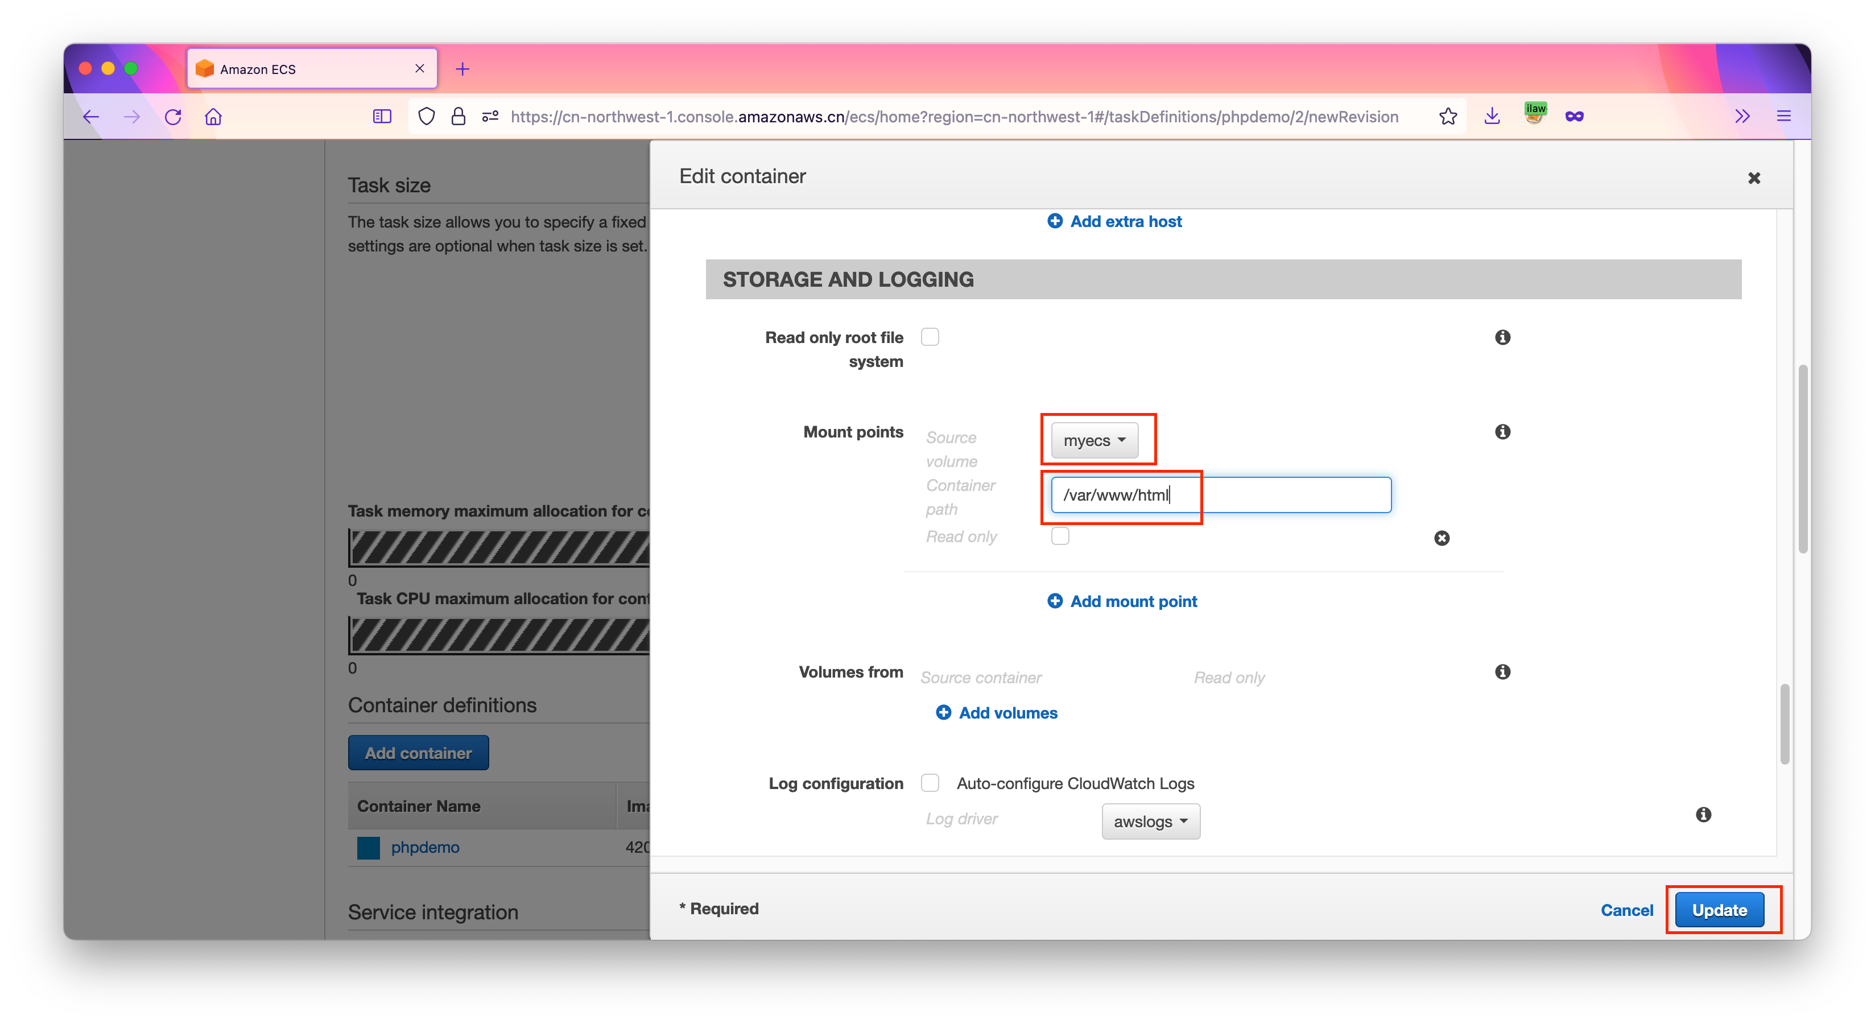Open the downloads arrow icon
Image resolution: width=1875 pixels, height=1024 pixels.
tap(1492, 117)
